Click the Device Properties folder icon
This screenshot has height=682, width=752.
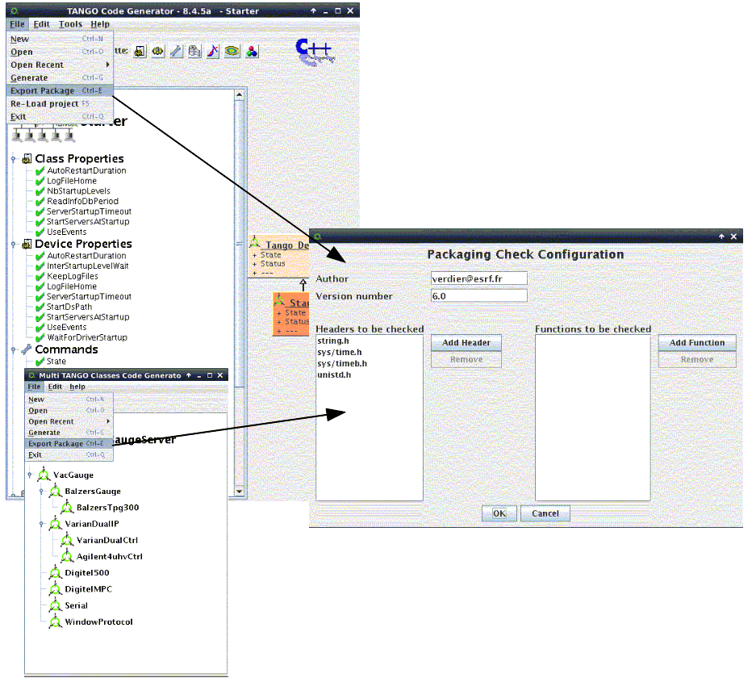[x=27, y=244]
